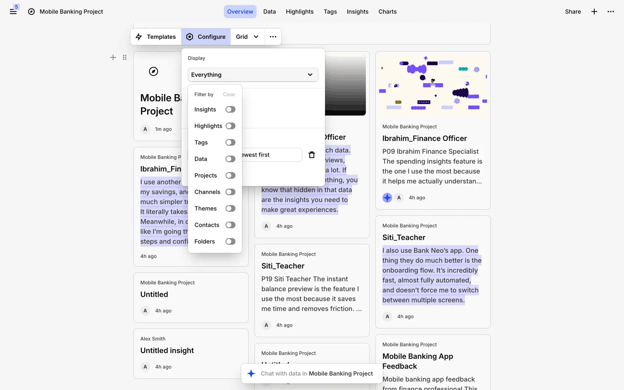This screenshot has height=390, width=624.
Task: Expand the Grid layout dropdown
Action: tap(247, 37)
